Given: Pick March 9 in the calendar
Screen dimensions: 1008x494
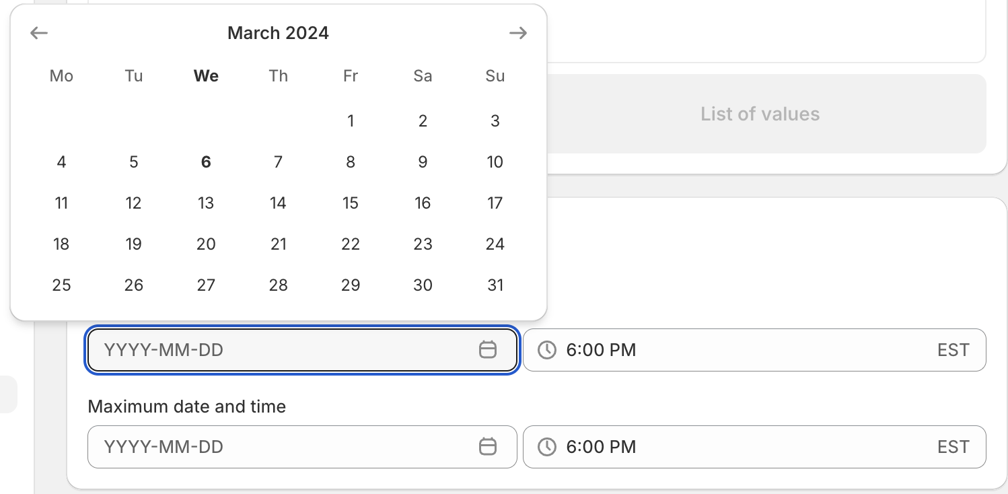Looking at the screenshot, I should coord(423,162).
